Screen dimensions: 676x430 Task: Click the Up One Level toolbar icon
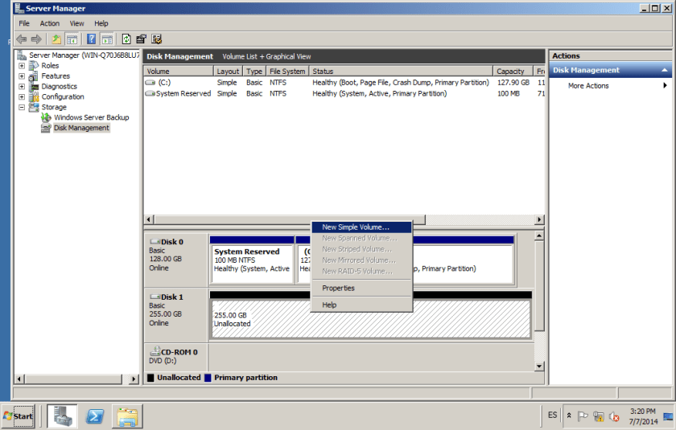(56, 39)
